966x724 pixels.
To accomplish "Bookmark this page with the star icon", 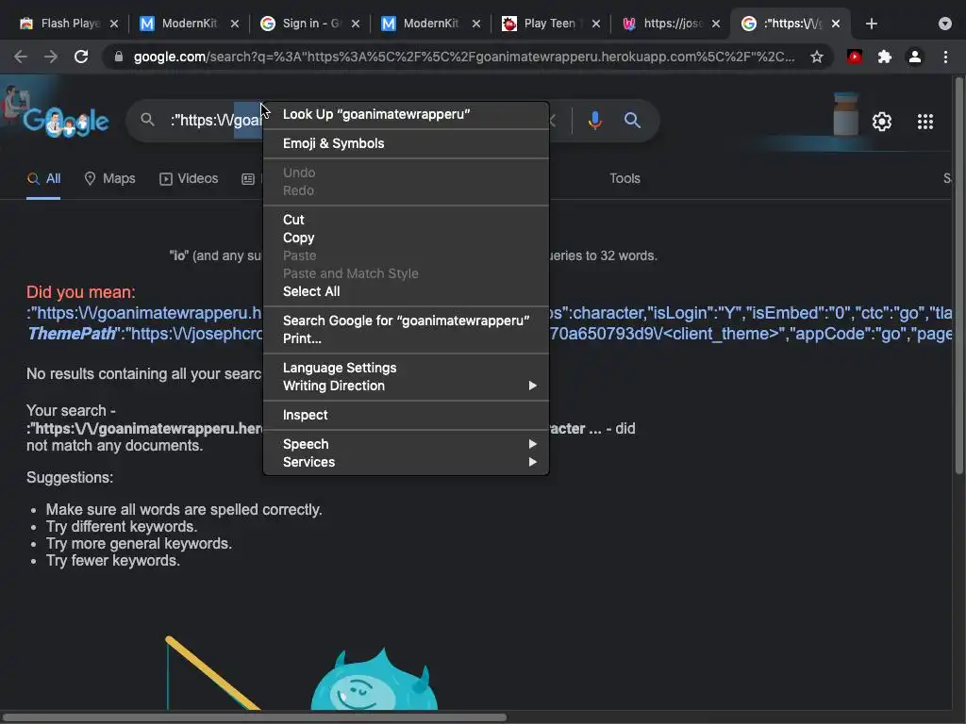I will [816, 58].
